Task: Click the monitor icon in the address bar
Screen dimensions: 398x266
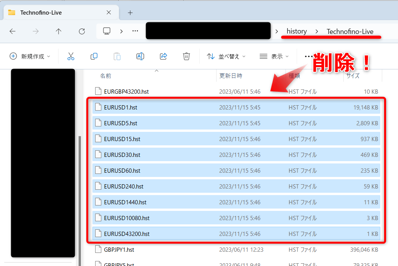Action: click(x=106, y=31)
